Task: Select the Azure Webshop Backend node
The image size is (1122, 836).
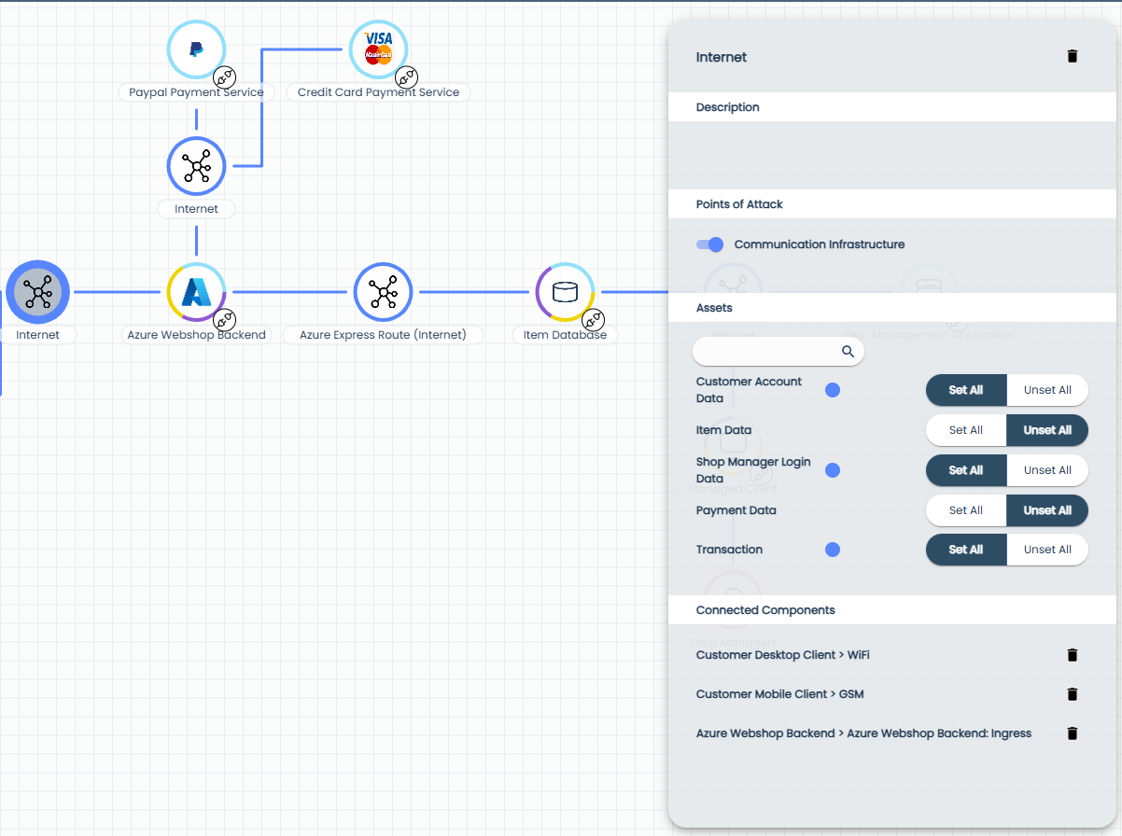Action: tap(196, 291)
